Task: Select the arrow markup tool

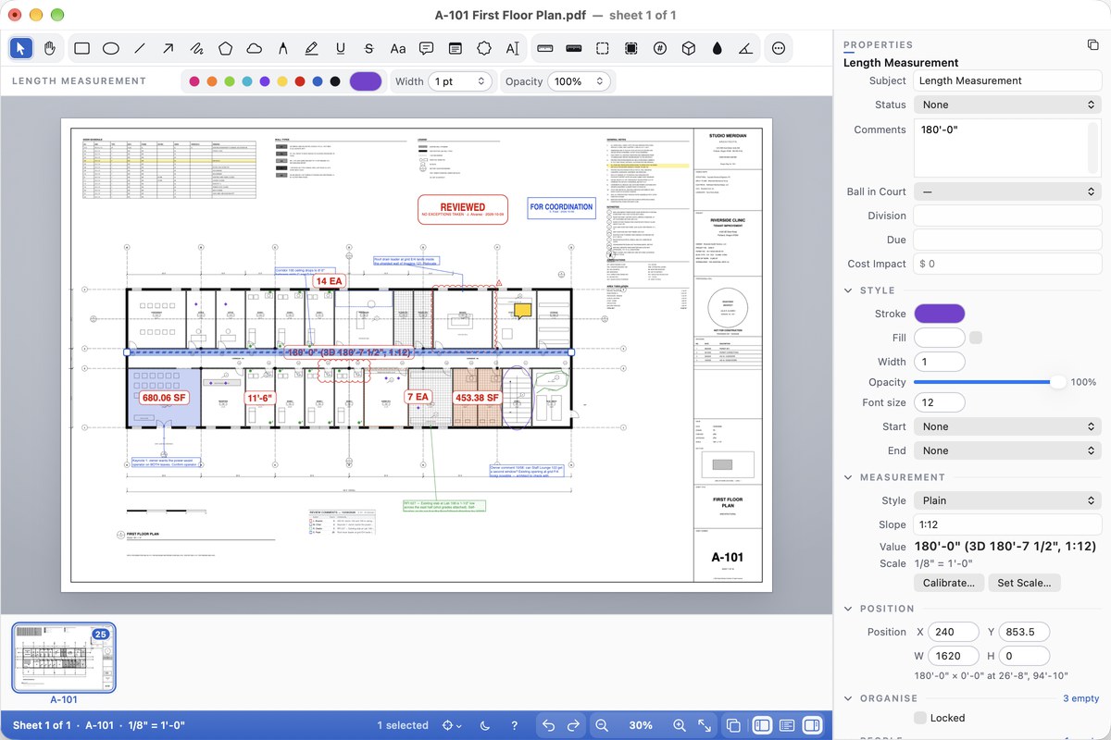Action: tap(168, 48)
